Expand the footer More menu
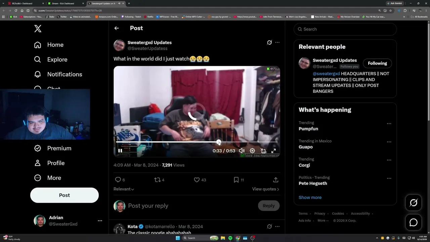 tap(323, 221)
